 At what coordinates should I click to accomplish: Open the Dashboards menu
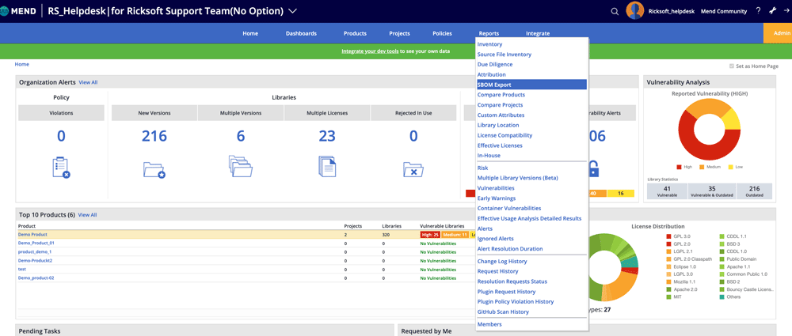click(301, 34)
